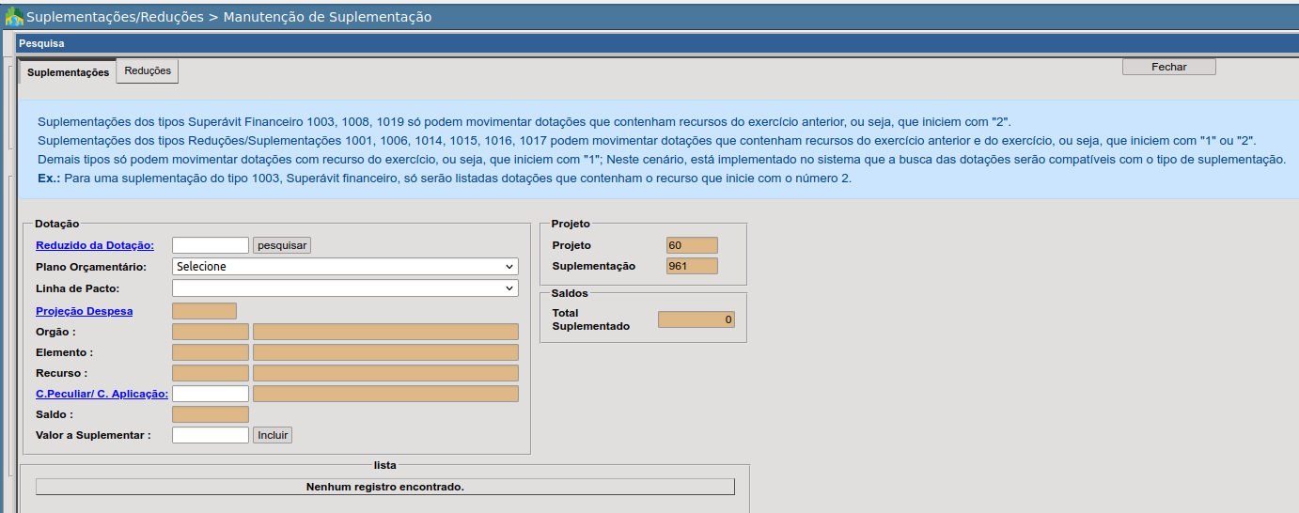Select the Suplementações tab
The image size is (1299, 513).
click(x=68, y=72)
